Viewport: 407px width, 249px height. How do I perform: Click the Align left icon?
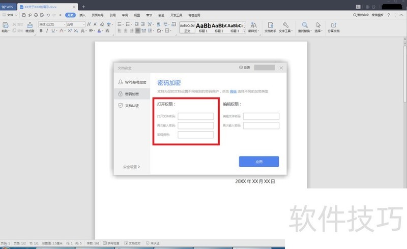click(120, 31)
